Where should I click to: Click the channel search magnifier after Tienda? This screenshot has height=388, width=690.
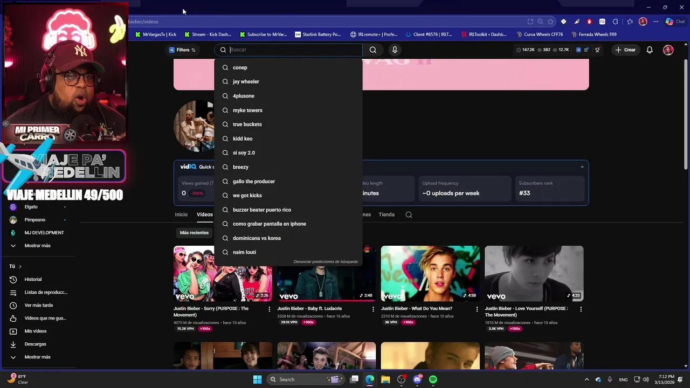(x=409, y=214)
